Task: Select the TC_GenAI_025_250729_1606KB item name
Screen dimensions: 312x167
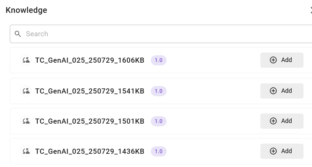Action: click(90, 60)
